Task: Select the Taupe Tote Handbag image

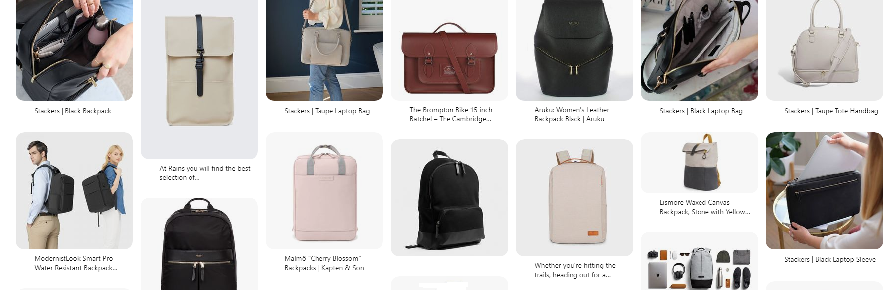Action: tap(825, 50)
